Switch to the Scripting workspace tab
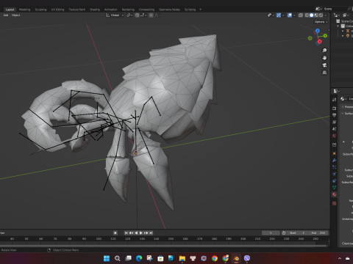Image resolution: width=353 pixels, height=264 pixels. pos(190,10)
